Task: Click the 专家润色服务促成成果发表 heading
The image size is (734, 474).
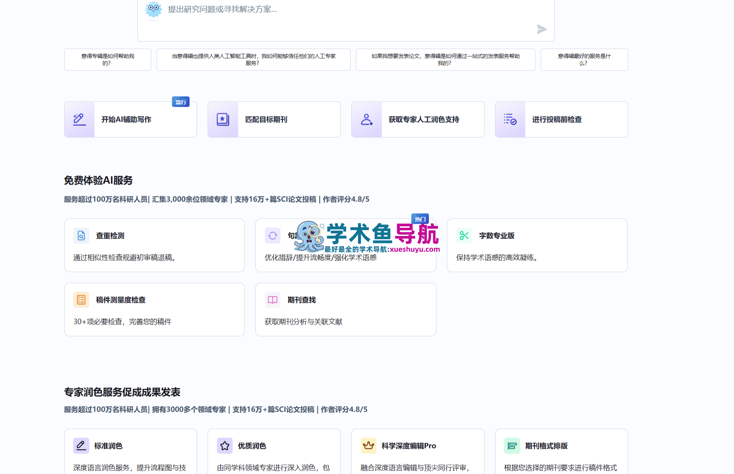Action: (x=122, y=392)
